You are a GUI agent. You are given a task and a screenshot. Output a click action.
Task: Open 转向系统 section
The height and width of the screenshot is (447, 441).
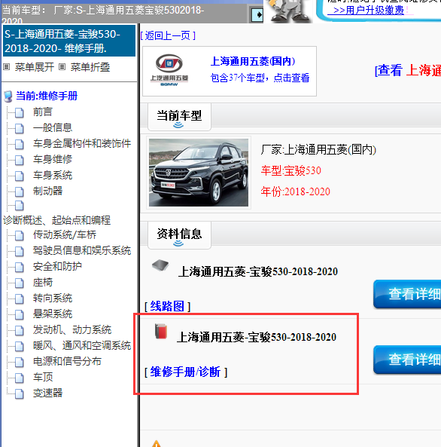pyautogui.click(x=53, y=298)
